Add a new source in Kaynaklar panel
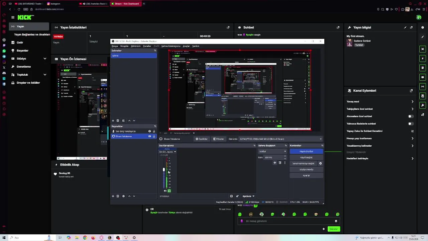Image resolution: width=428 pixels, height=241 pixels. coord(113,196)
